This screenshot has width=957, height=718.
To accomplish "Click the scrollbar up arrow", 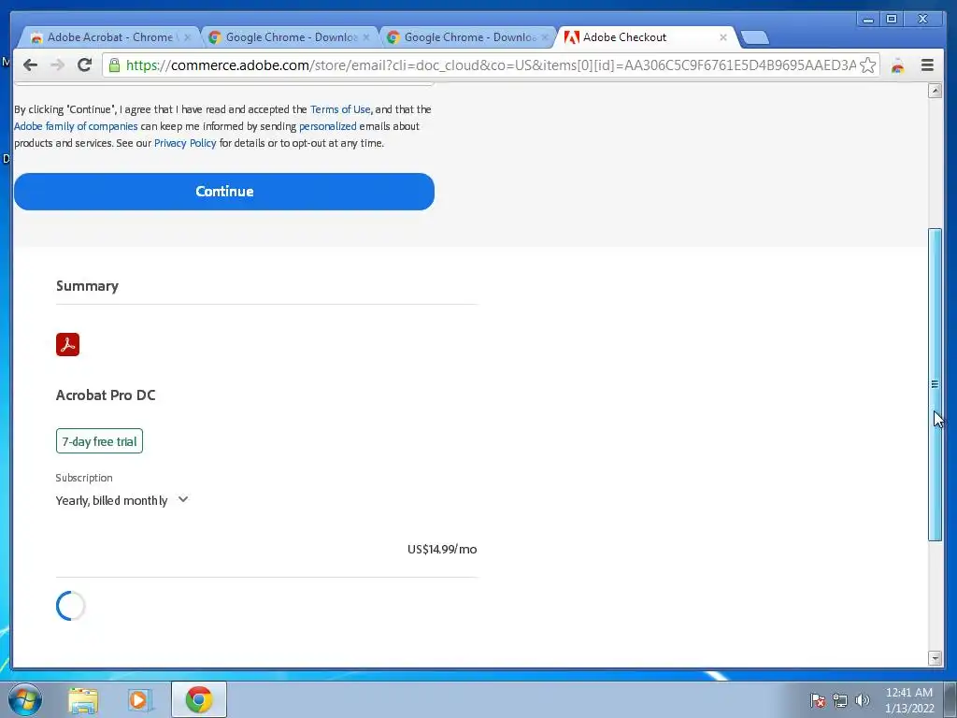I will pyautogui.click(x=935, y=91).
